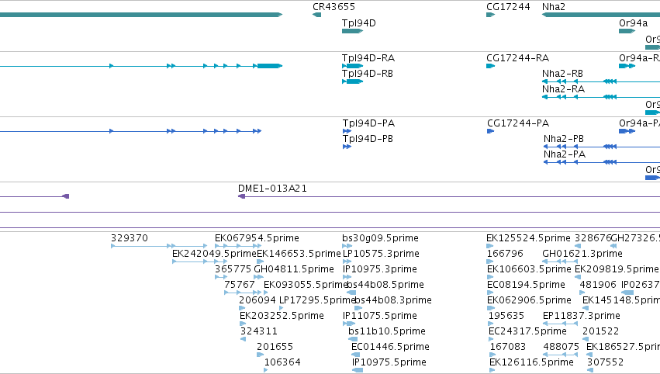Select the EK106603.5prime EST label
The height and width of the screenshot is (374, 660).
(x=529, y=269)
